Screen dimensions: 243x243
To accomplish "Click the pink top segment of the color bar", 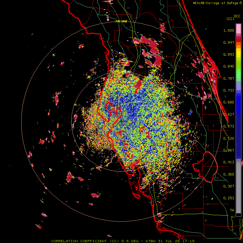I will pos(238,29).
